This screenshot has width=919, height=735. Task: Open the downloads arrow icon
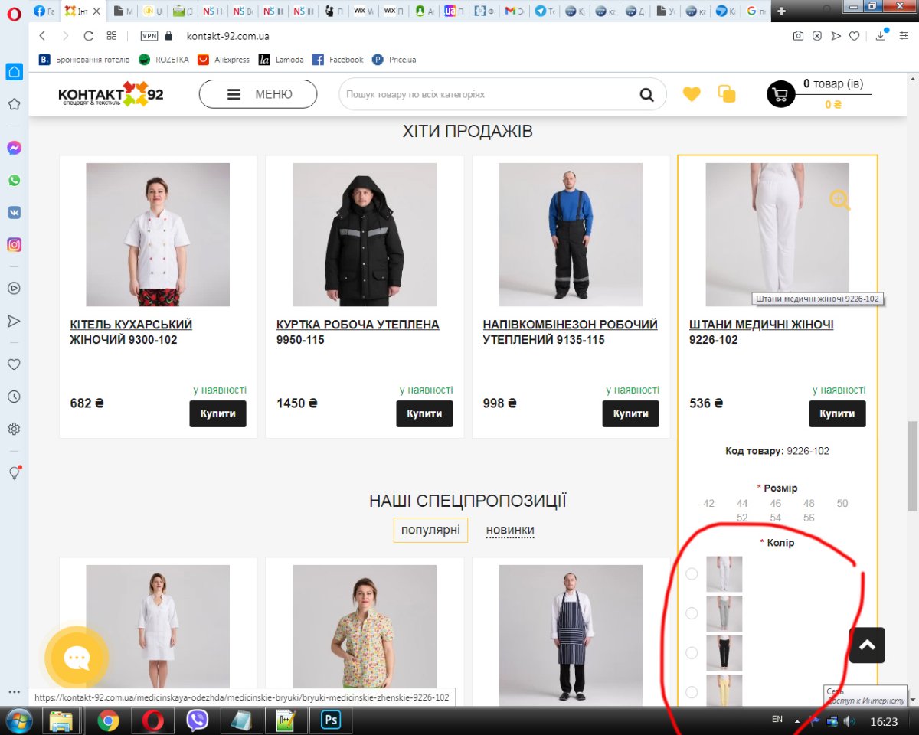click(x=881, y=35)
